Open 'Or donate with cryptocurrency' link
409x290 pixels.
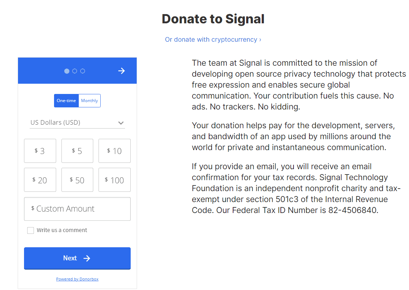[213, 40]
